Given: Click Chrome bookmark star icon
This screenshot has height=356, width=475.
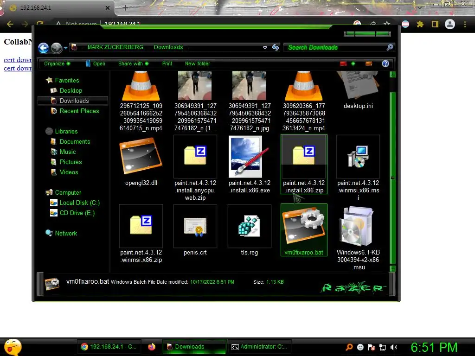Looking at the screenshot, I should (387, 24).
